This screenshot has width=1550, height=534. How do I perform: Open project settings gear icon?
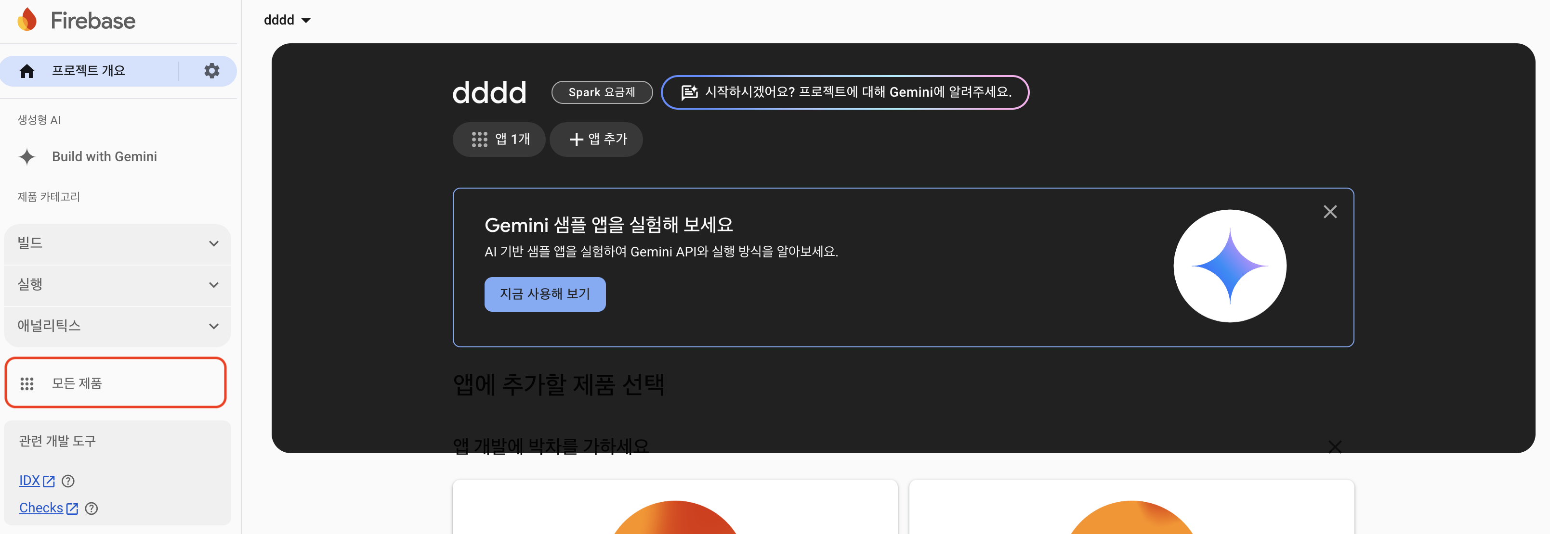212,71
